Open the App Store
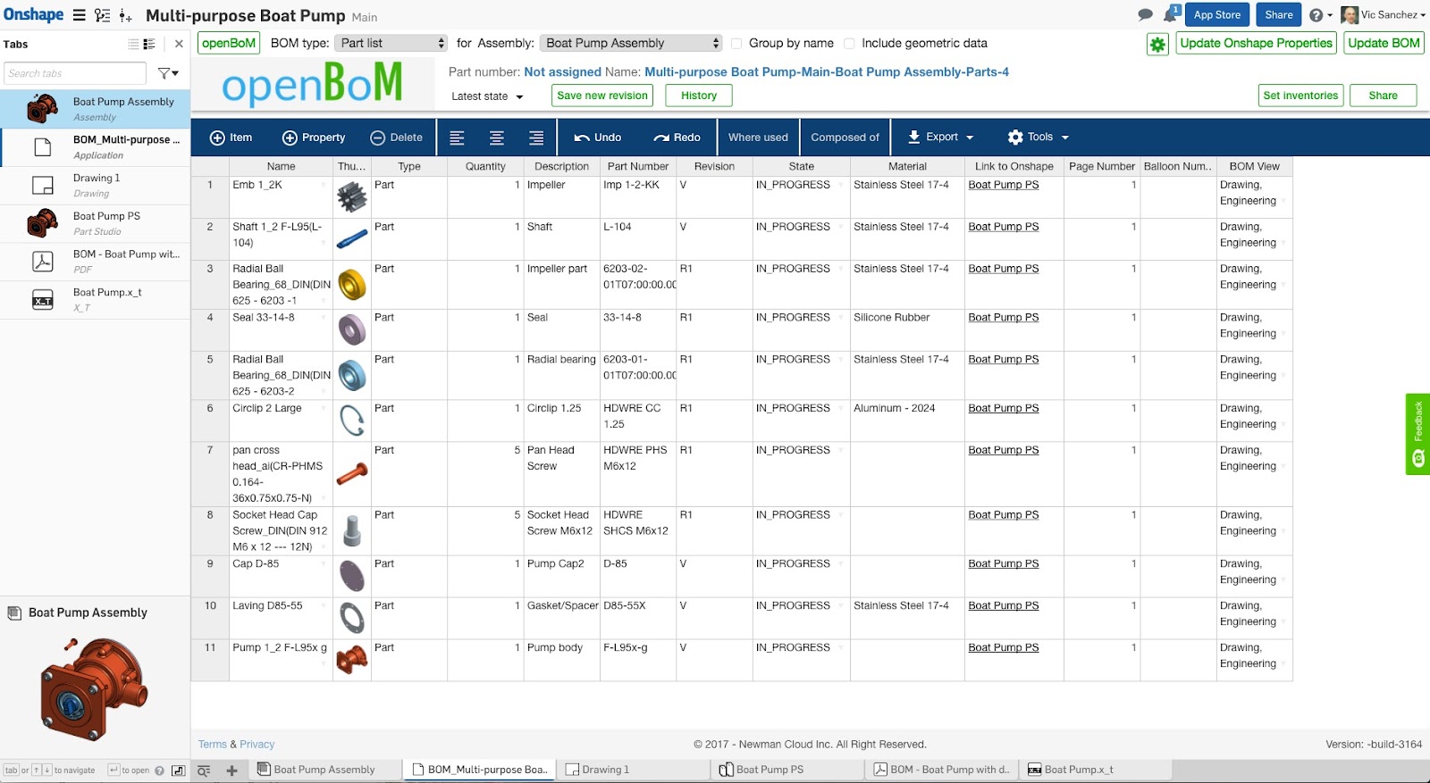 pos(1217,15)
